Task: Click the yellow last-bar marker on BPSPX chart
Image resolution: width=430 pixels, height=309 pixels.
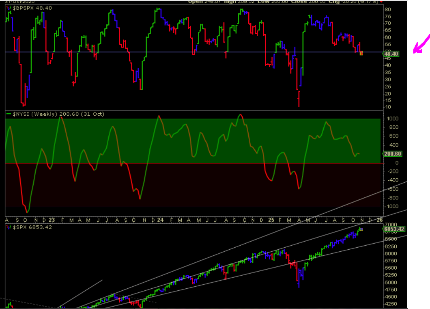Action: coord(361,54)
